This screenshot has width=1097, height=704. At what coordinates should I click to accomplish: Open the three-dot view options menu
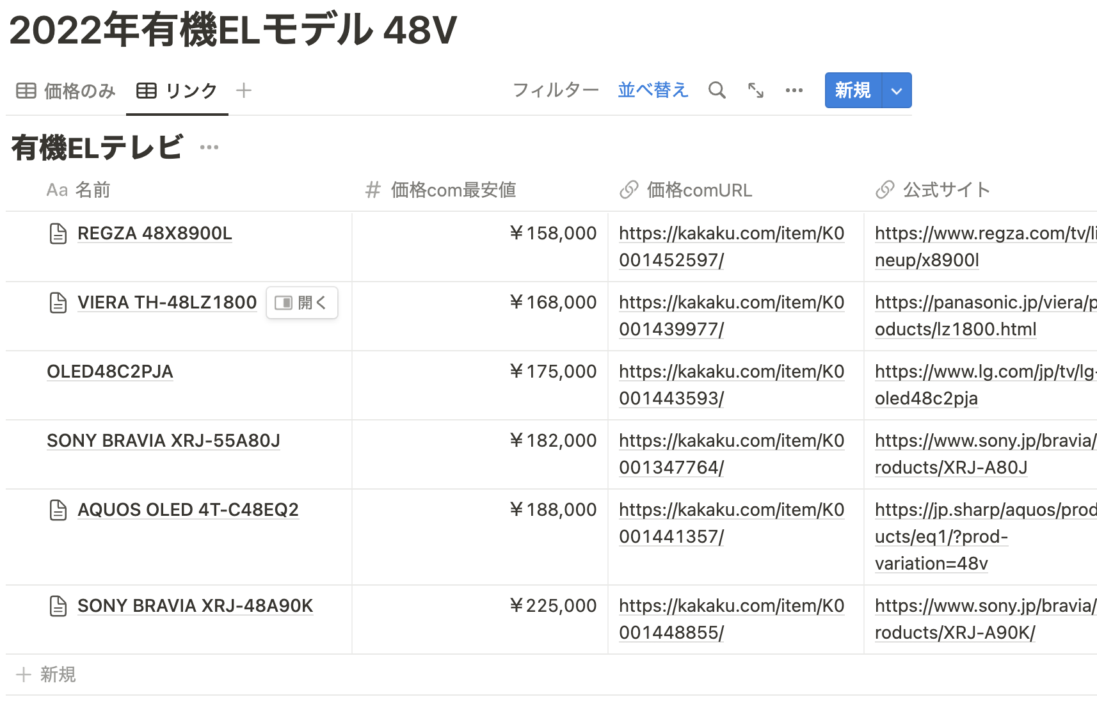click(x=794, y=90)
